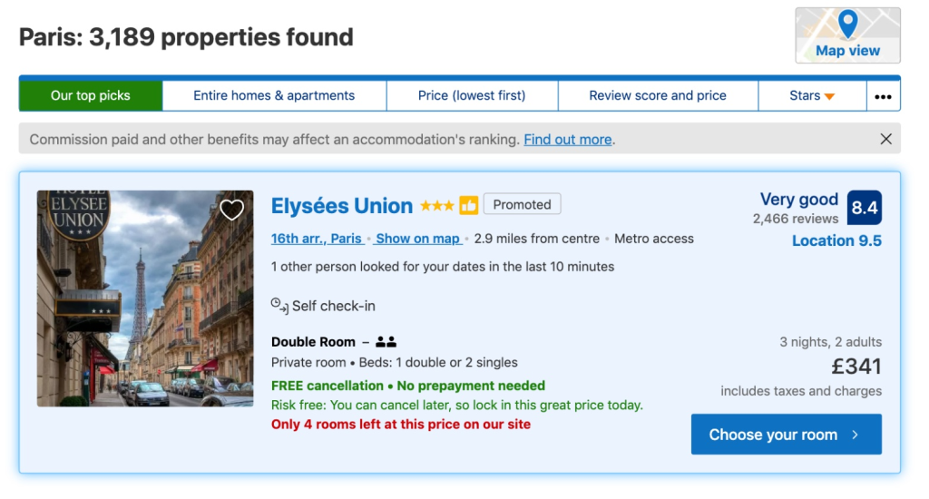Click the Self check-in clock icon
Image resolution: width=929 pixels, height=499 pixels.
pyautogui.click(x=279, y=306)
